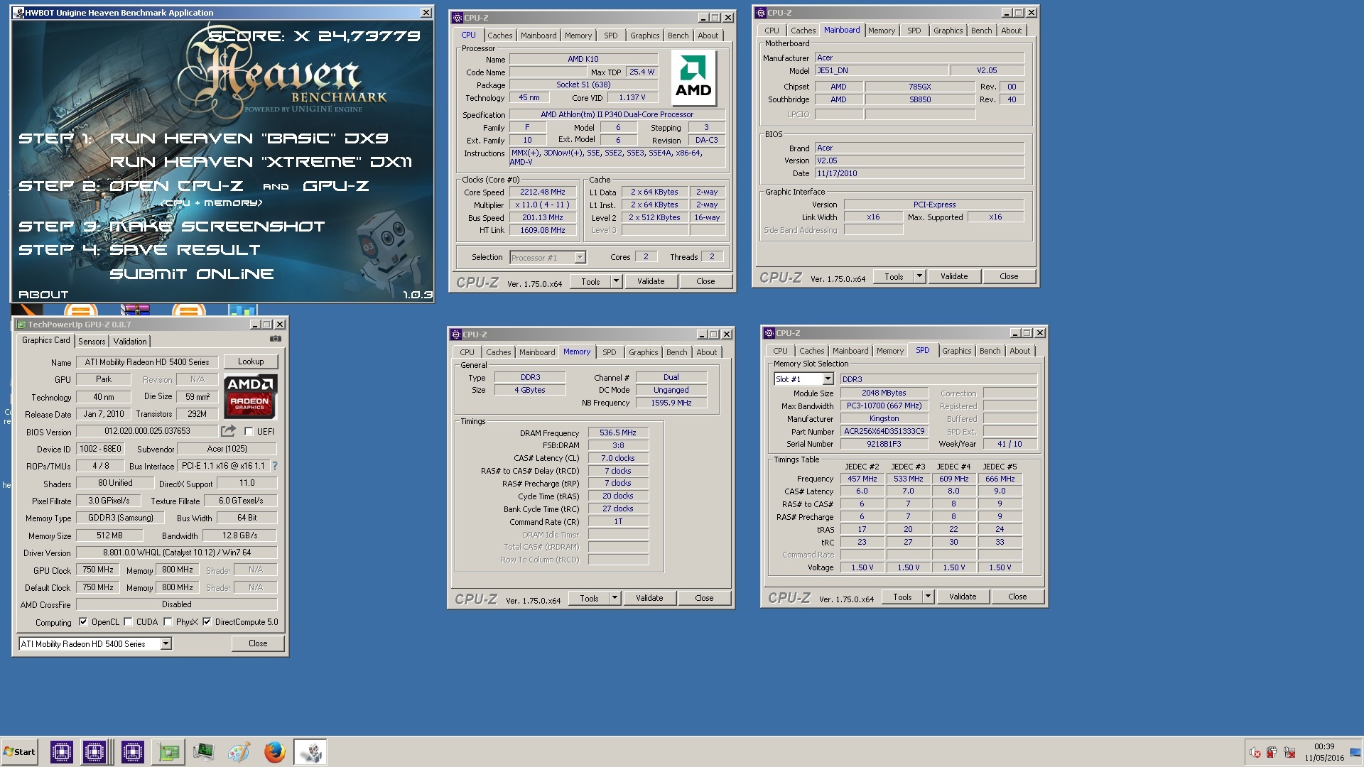Click the Core Speed value 2212.48 MHz
The image size is (1364, 767).
(x=543, y=192)
